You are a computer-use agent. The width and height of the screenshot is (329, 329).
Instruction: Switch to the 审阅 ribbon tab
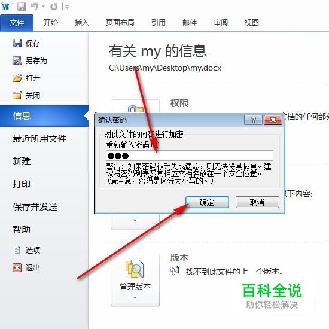(x=221, y=23)
